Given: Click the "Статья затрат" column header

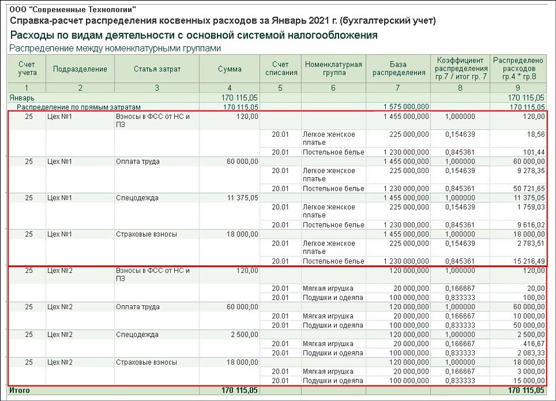Looking at the screenshot, I should coord(157,69).
